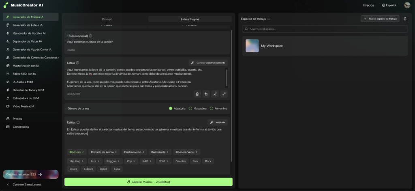Image resolution: width=415 pixels, height=191 pixels.
Task: Open the Removedor de Vocales AI tool
Action: point(29,33)
